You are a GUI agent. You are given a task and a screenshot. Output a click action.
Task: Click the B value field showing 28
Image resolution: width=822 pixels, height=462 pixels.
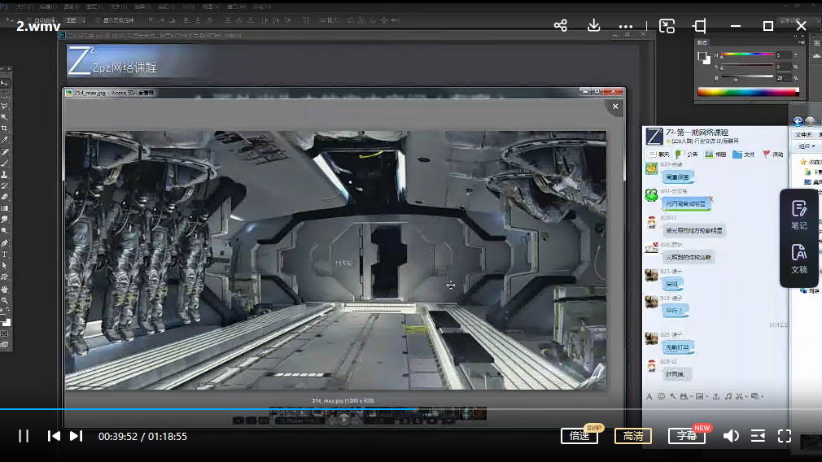click(x=783, y=77)
